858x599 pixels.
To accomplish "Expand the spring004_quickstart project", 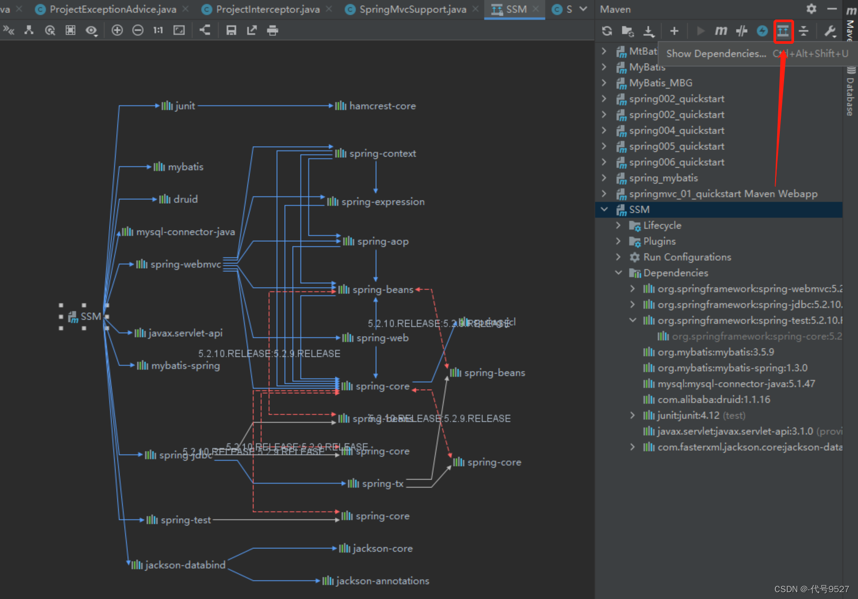I will coord(604,130).
